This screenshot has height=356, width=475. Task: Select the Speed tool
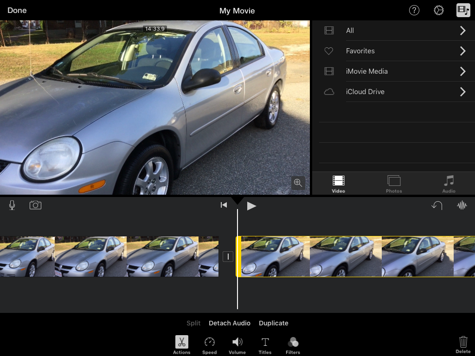coord(209,345)
